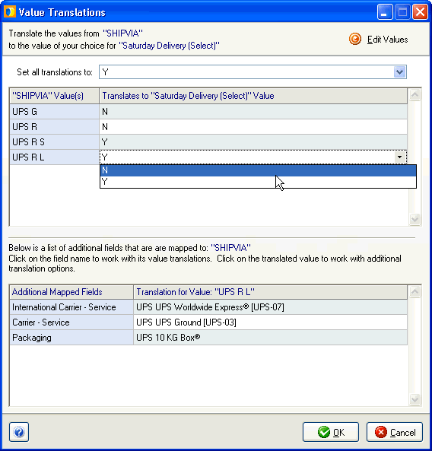Screen dimensions: 432x451
Task: Minimize the Value Translations window
Action: (385, 12)
